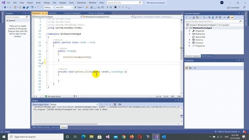Click the Start debugging button
249x140 pixels.
tap(79, 7)
